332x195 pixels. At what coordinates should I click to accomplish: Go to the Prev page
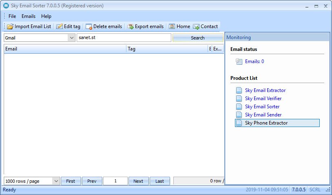pos(92,181)
